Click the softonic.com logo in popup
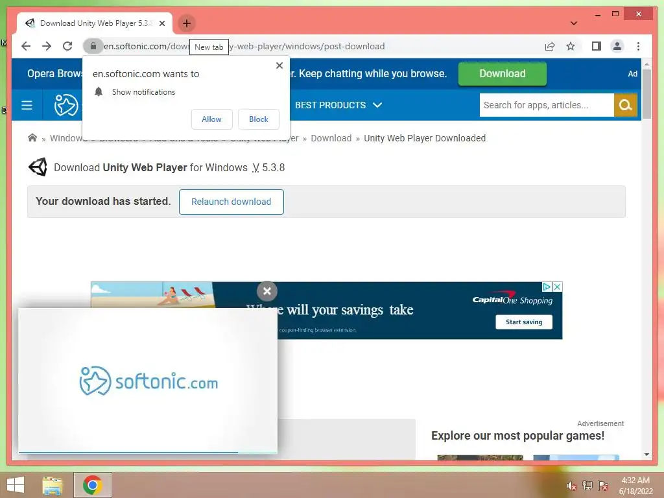Viewport: 664px width, 498px height. (148, 381)
